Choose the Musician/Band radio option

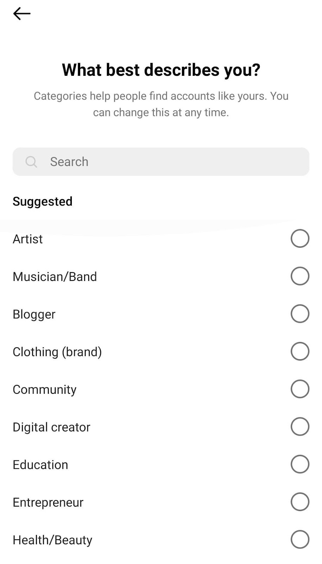tap(300, 276)
